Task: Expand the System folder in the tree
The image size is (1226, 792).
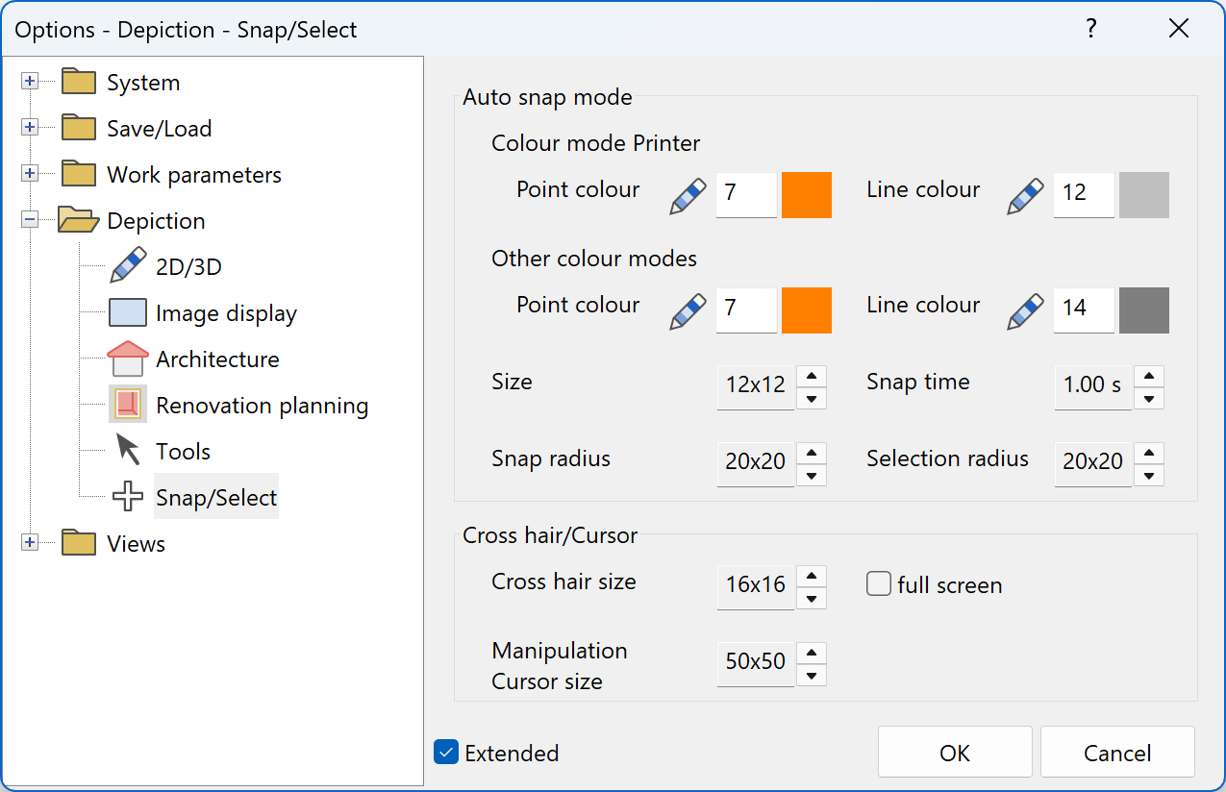Action: click(x=30, y=81)
